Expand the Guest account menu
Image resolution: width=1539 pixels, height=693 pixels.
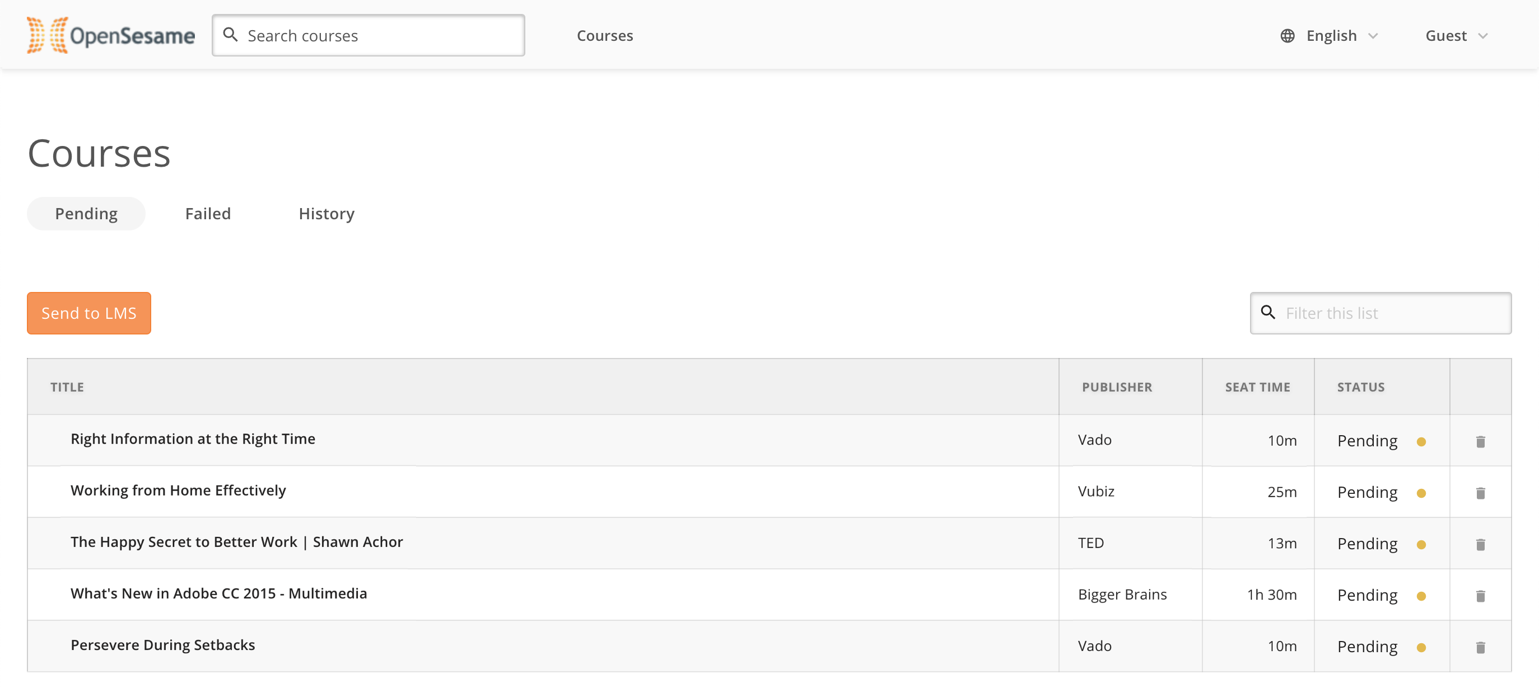click(x=1457, y=36)
